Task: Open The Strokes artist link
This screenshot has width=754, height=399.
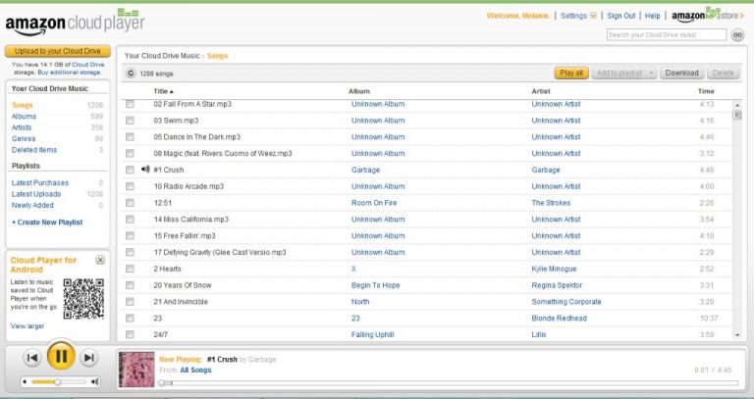Action: point(551,203)
